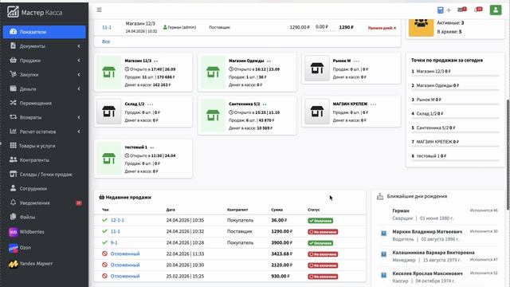Click the Уведомления bell icon

tap(13, 202)
